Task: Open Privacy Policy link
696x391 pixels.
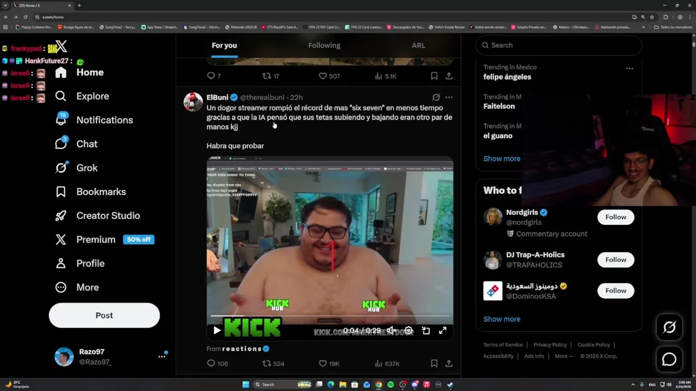Action: tap(550, 345)
